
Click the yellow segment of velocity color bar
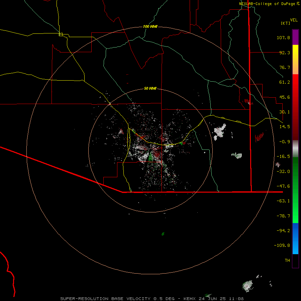pyautogui.click(x=295, y=60)
